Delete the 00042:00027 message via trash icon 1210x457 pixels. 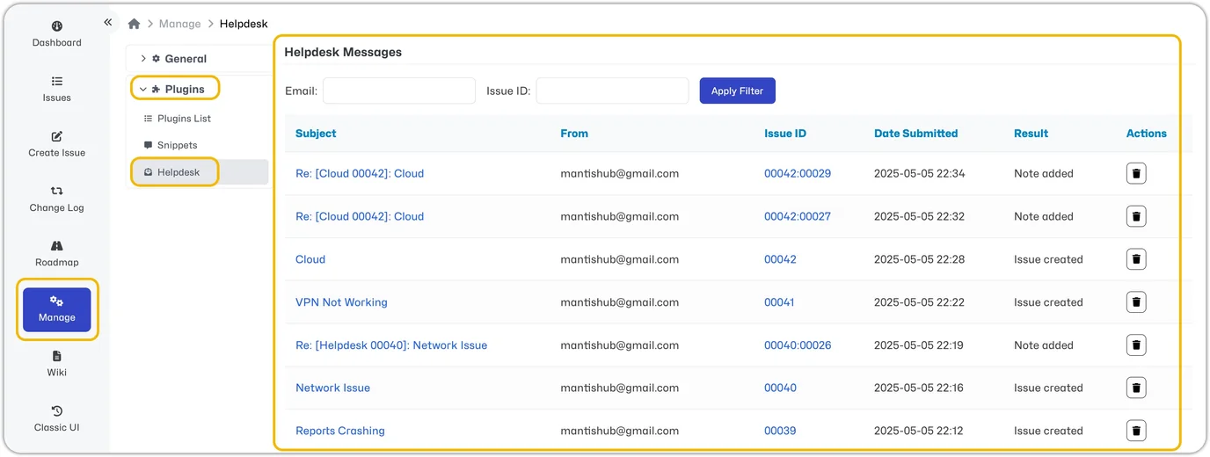point(1136,216)
